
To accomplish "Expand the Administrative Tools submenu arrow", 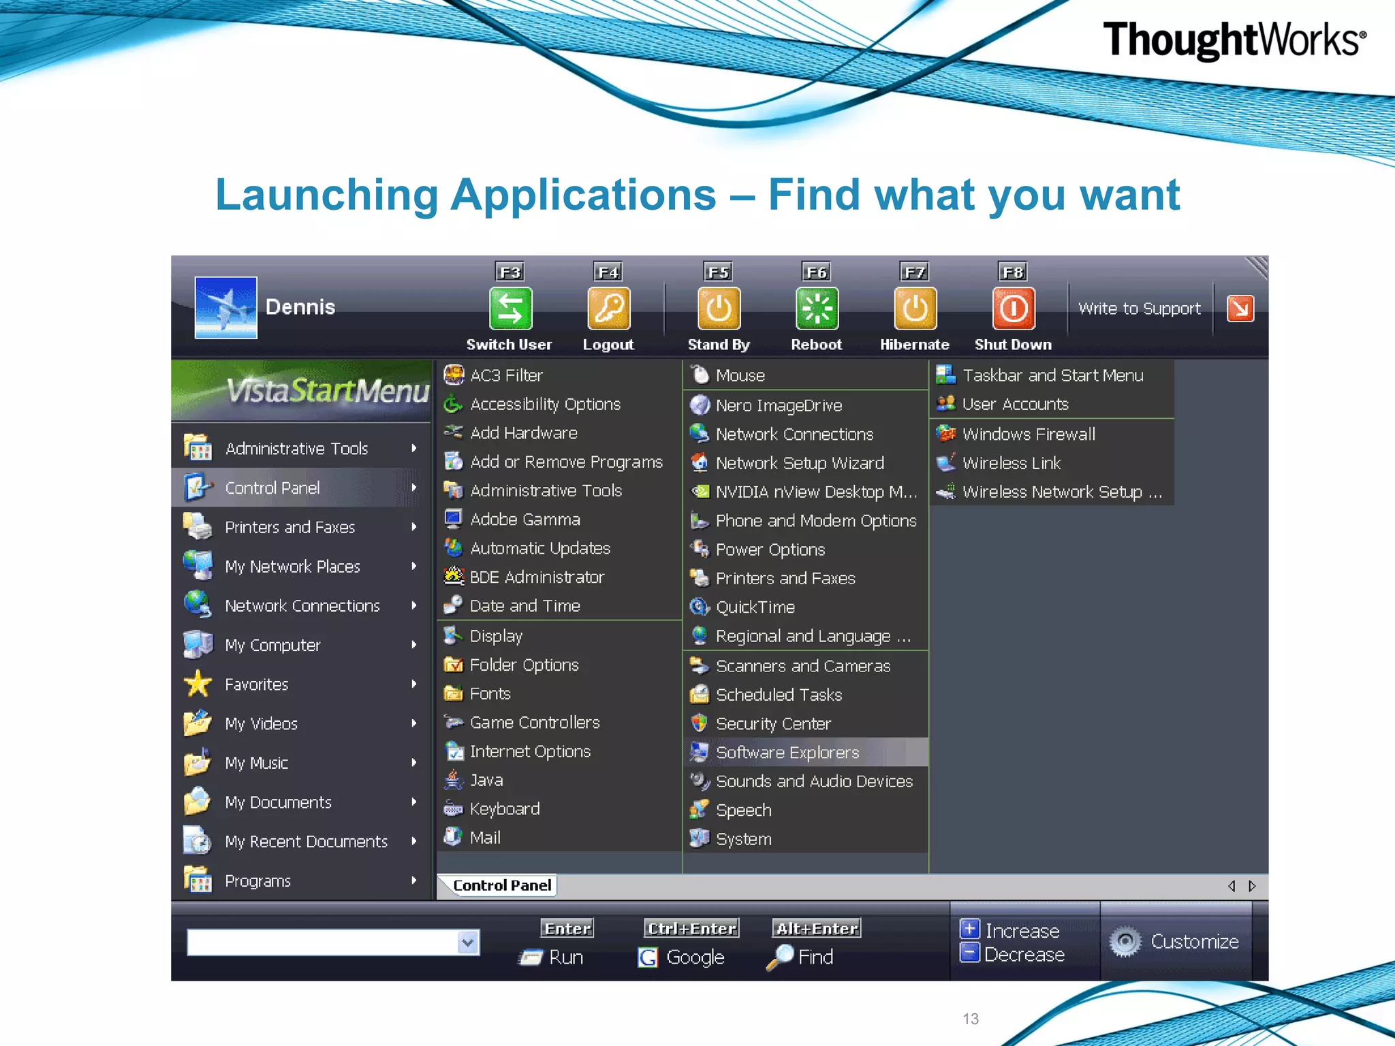I will [413, 448].
